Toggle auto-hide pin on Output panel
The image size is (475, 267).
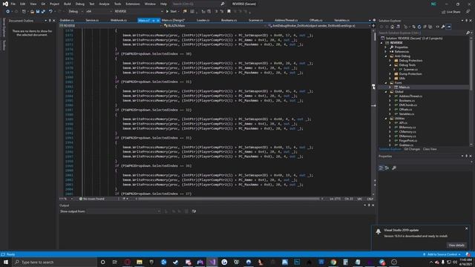tap(369, 205)
